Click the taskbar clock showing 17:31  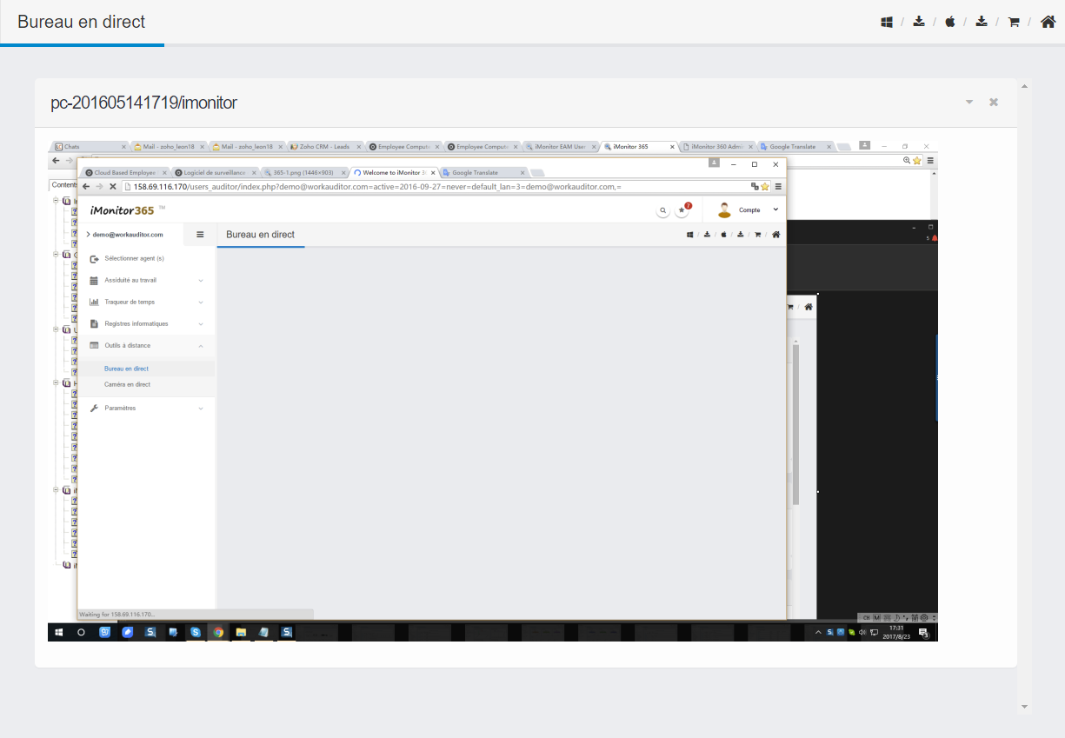point(896,632)
